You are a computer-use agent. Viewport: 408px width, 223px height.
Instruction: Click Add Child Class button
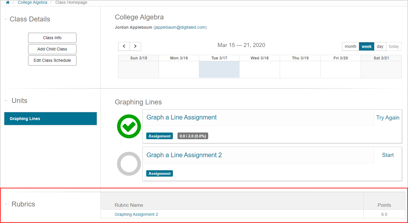52,49
